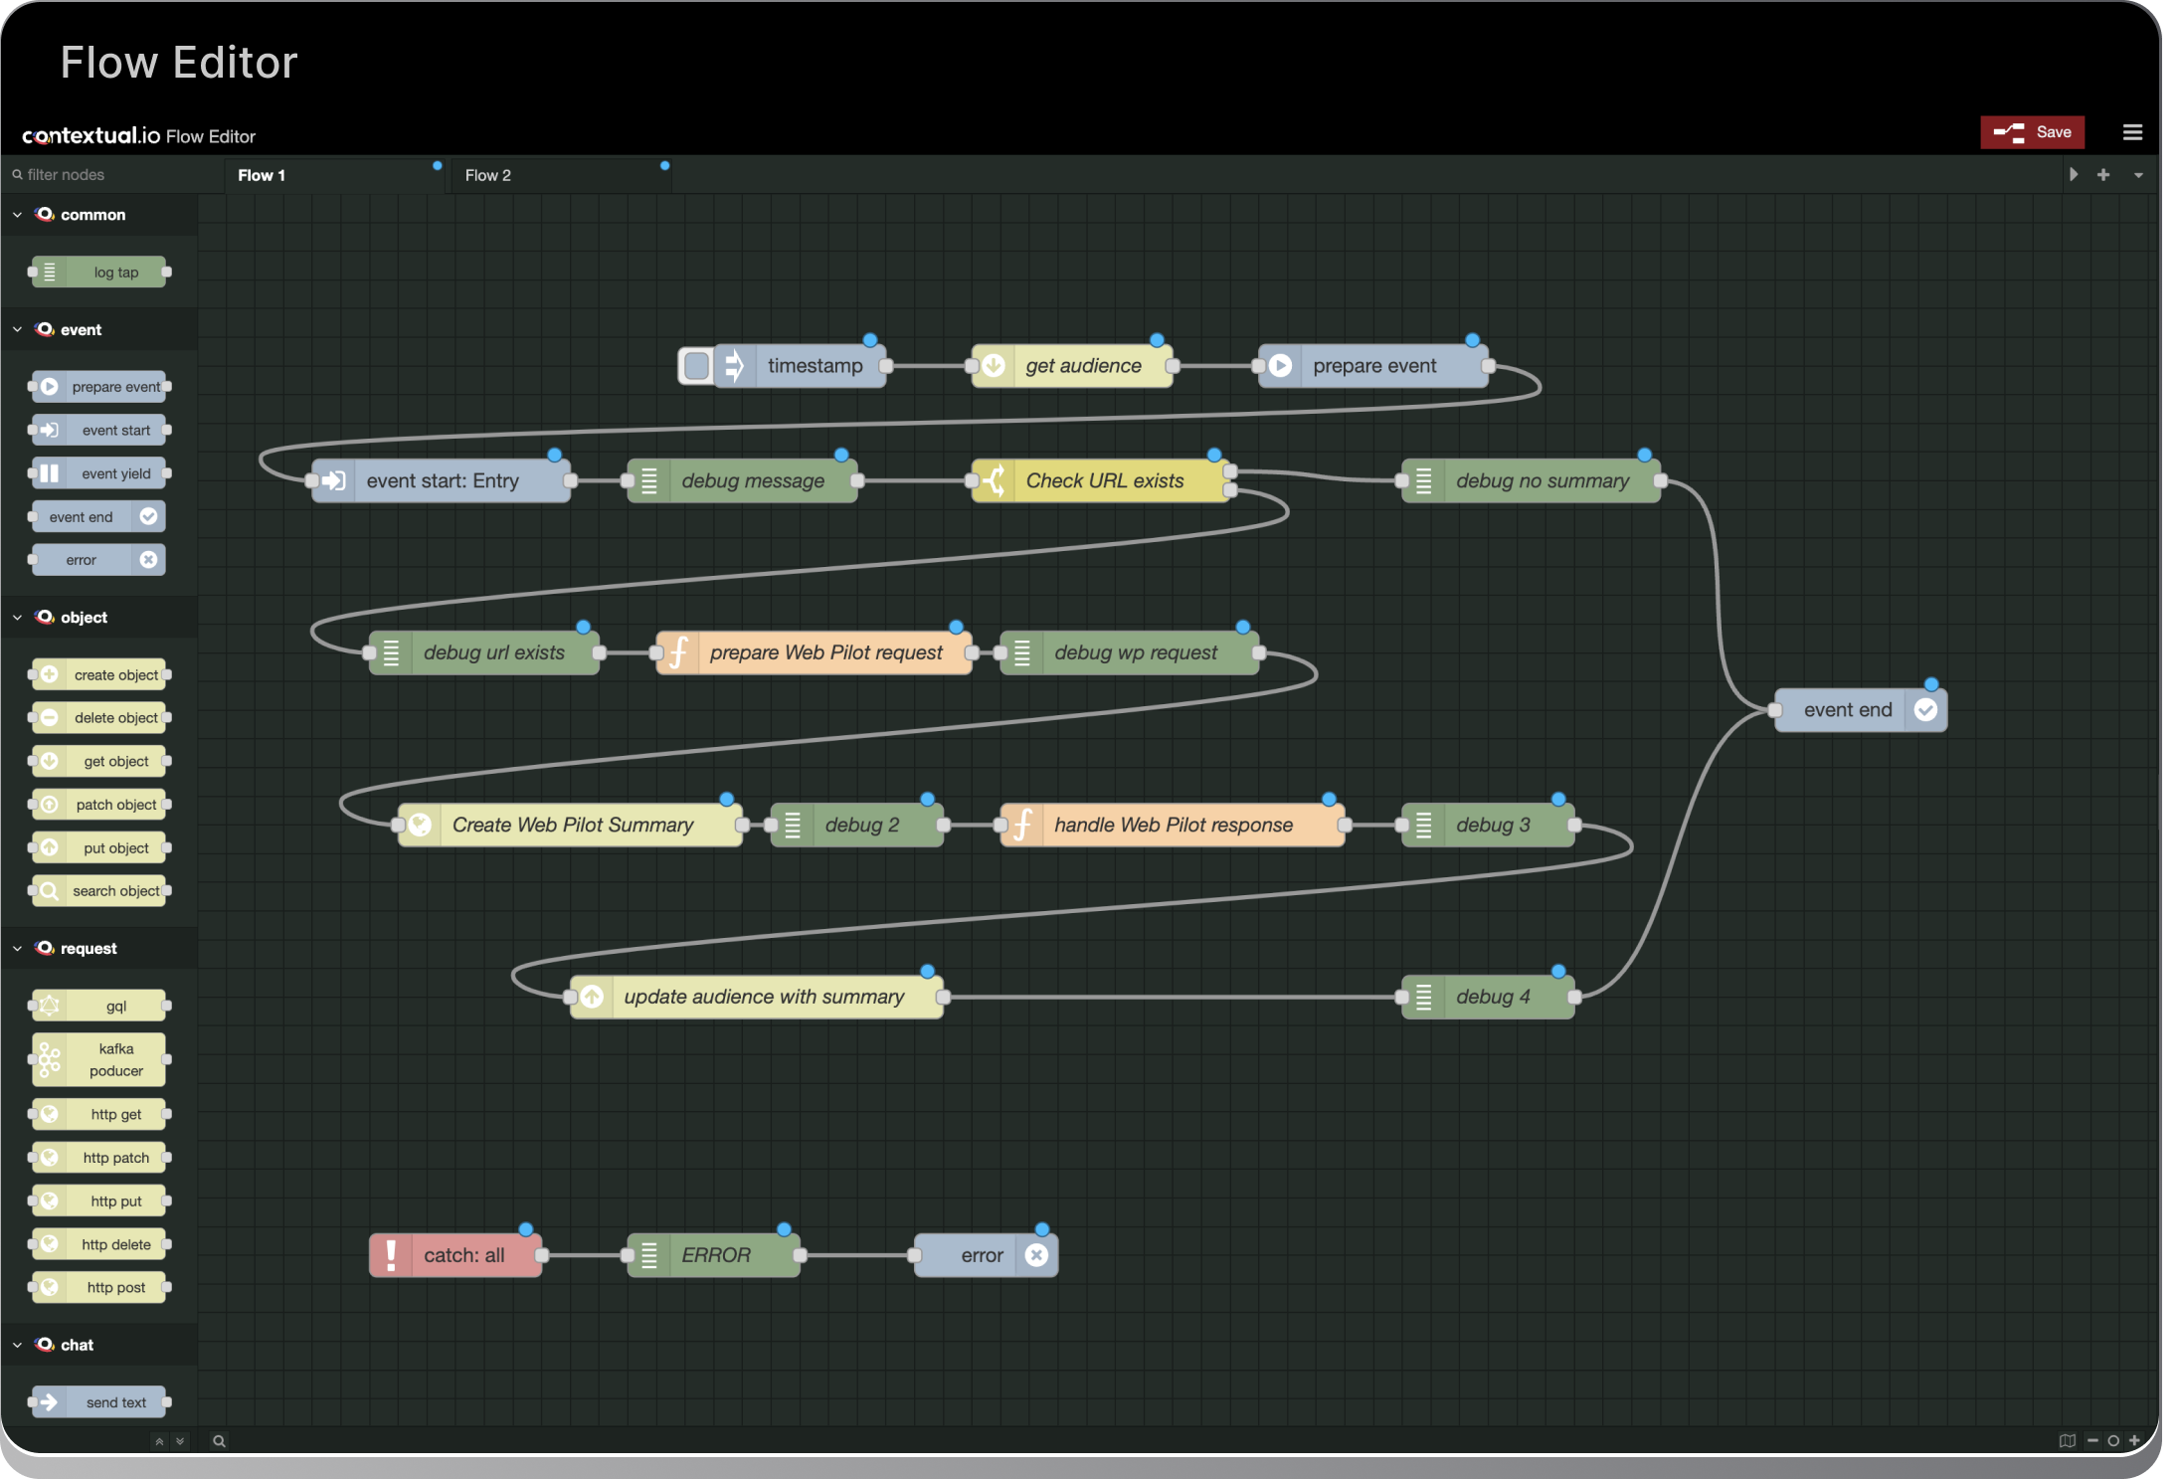
Task: Select the Check URL exists switch node
Action: pyautogui.click(x=1101, y=481)
